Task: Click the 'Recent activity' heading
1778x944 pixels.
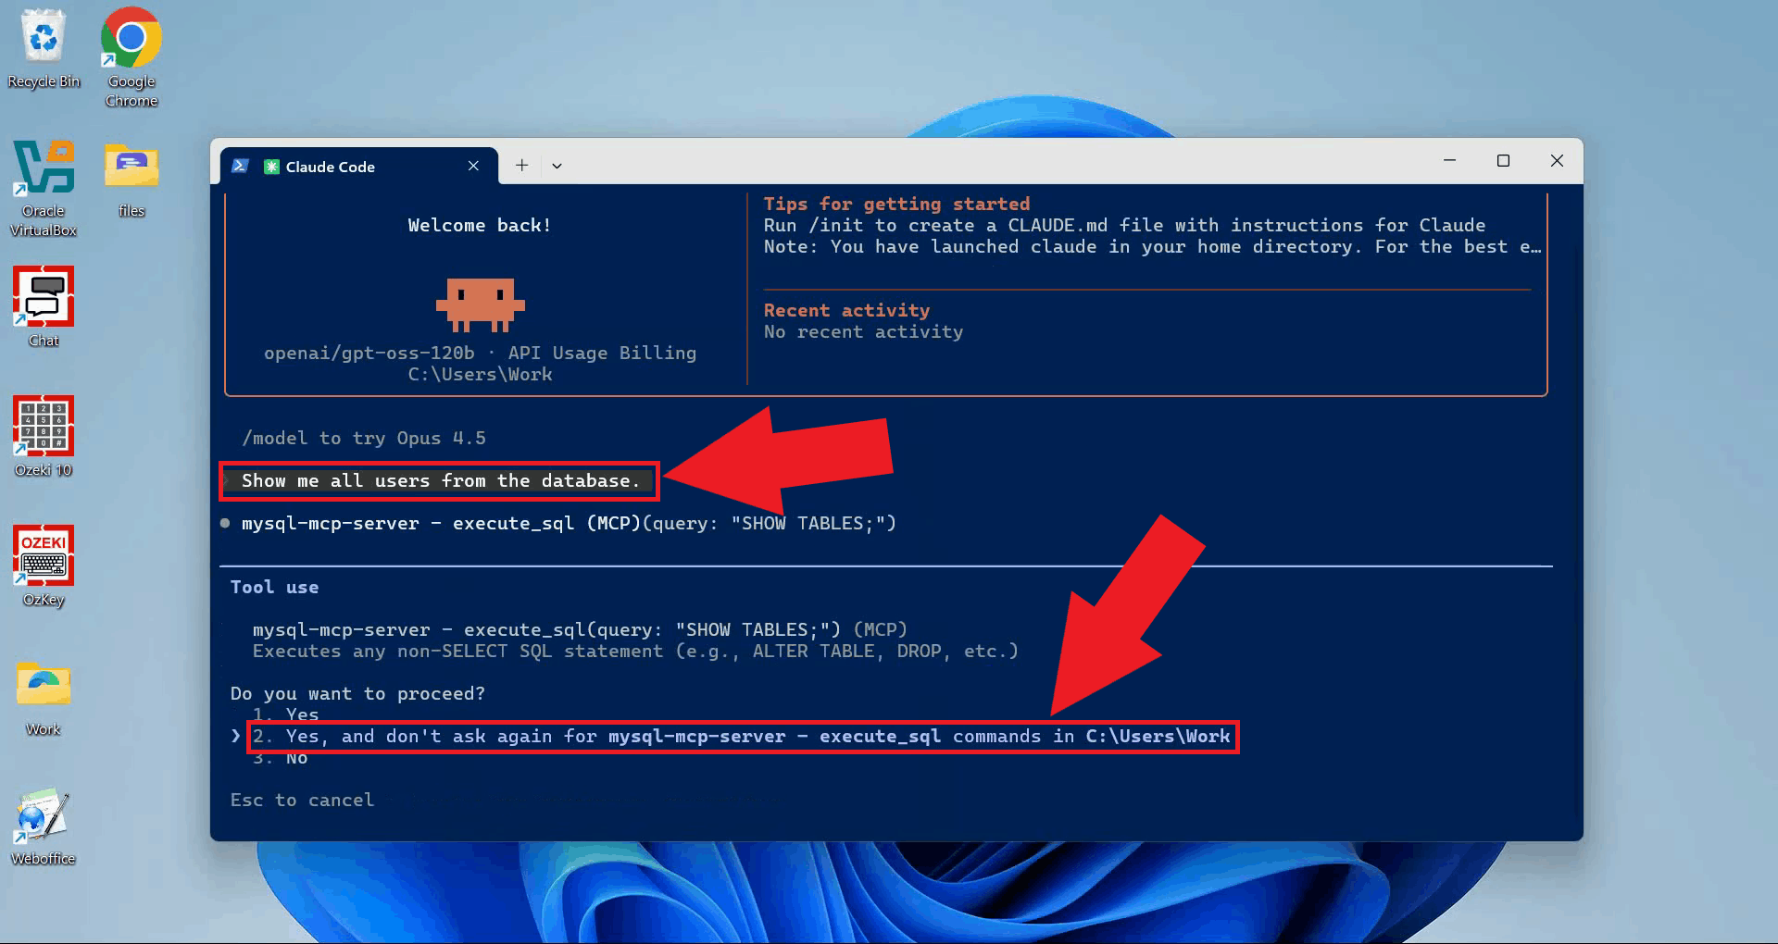Action: [846, 310]
